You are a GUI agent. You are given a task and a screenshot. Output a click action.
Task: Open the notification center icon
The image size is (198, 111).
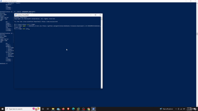(x=195, y=109)
